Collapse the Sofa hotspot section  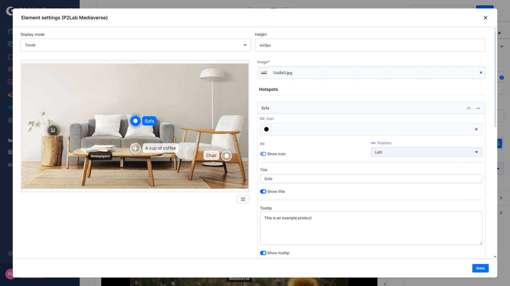pyautogui.click(x=469, y=108)
